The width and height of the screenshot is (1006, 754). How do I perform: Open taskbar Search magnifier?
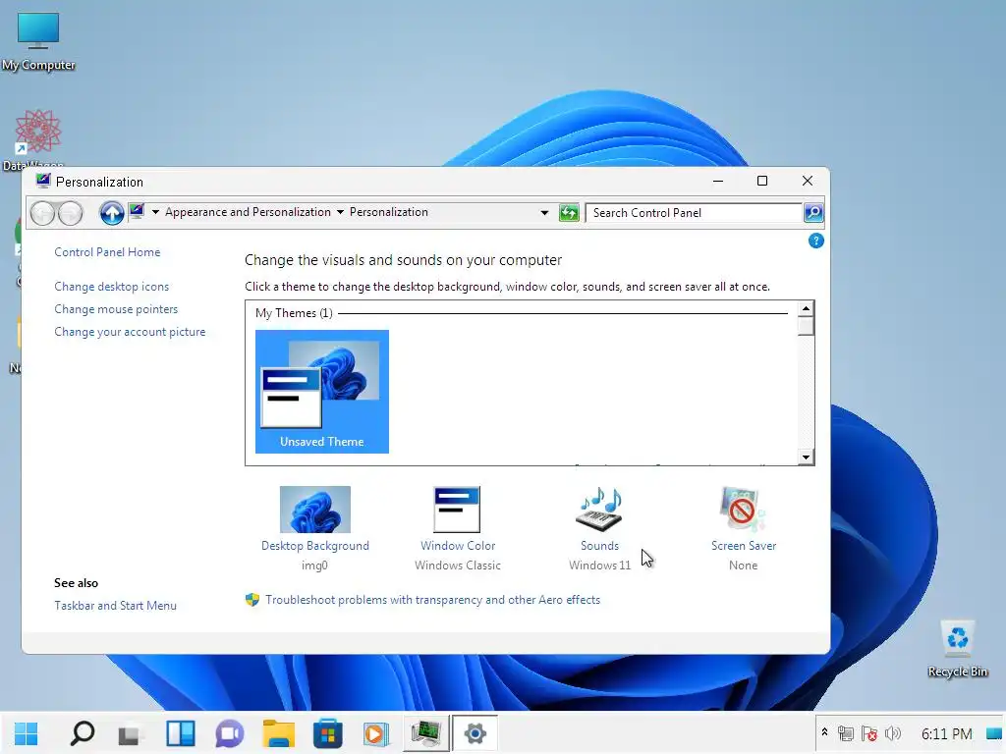pyautogui.click(x=83, y=733)
